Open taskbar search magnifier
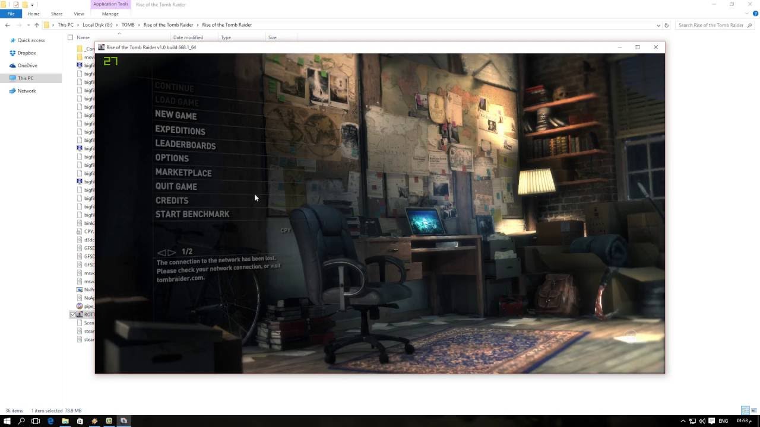Image resolution: width=760 pixels, height=427 pixels. click(21, 421)
